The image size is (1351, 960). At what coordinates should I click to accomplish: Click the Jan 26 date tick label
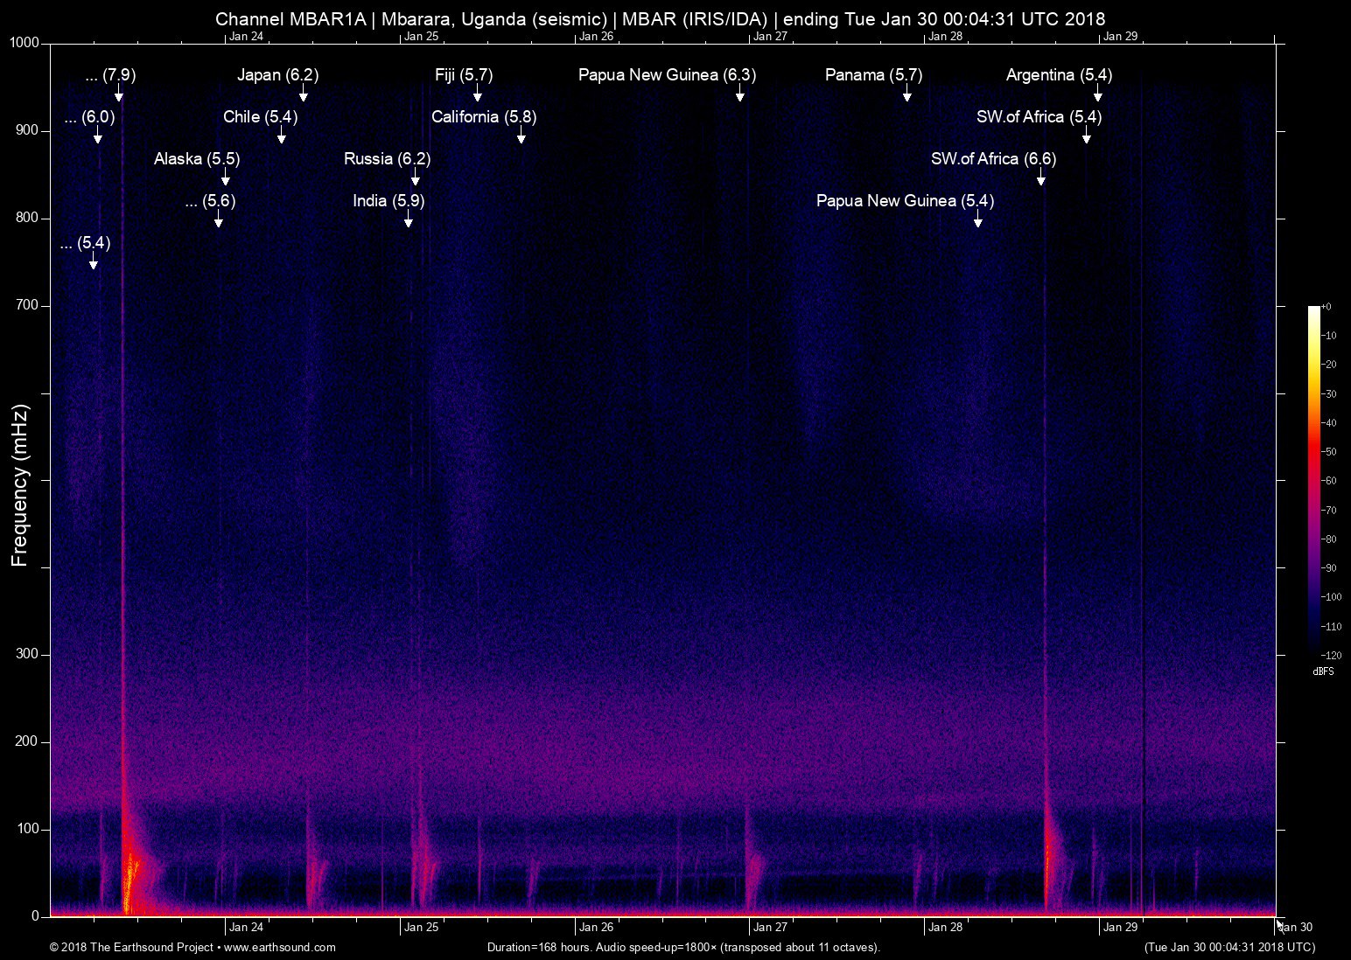(x=595, y=927)
